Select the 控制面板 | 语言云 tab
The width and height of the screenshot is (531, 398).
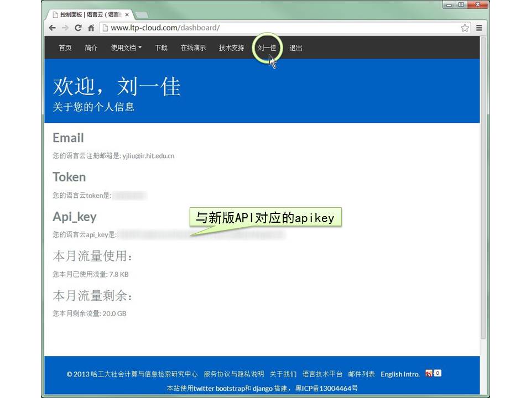point(88,14)
